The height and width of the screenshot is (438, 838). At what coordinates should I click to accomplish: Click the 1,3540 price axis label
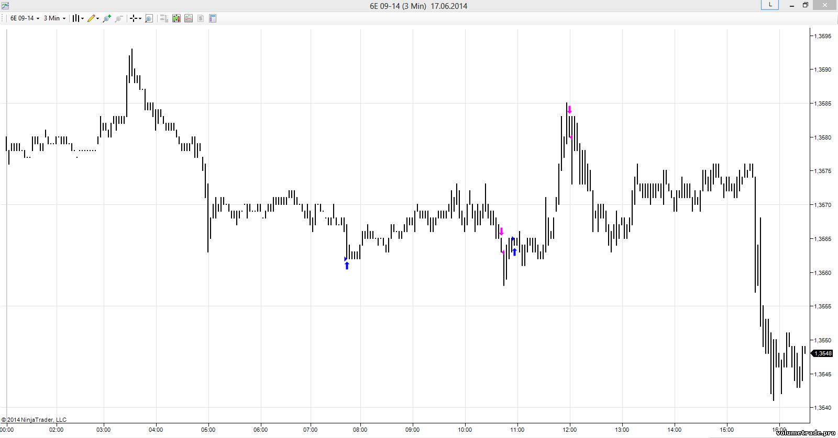[x=822, y=408]
